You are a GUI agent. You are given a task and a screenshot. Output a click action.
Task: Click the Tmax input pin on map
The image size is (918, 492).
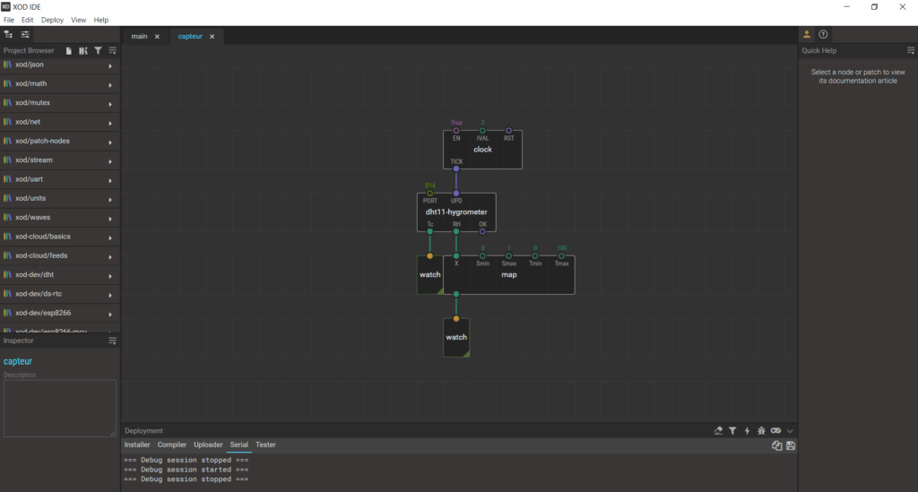coord(561,255)
